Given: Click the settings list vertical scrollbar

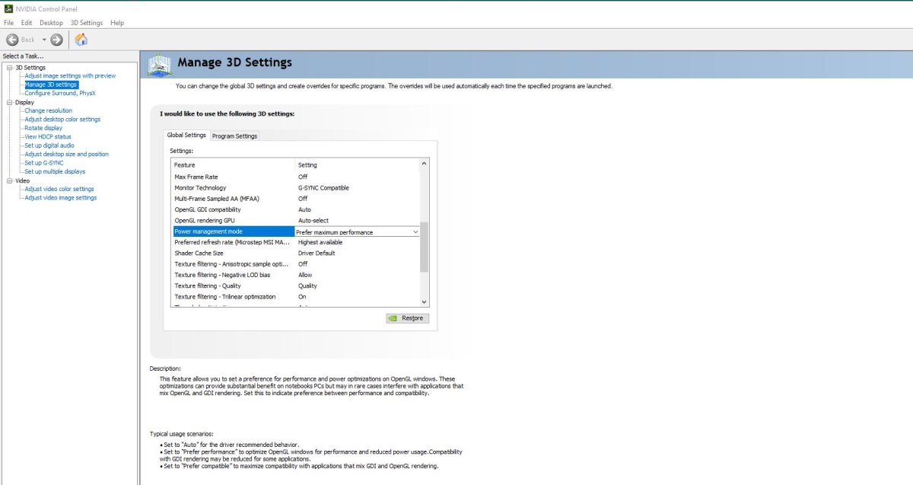Looking at the screenshot, I should click(x=424, y=247).
